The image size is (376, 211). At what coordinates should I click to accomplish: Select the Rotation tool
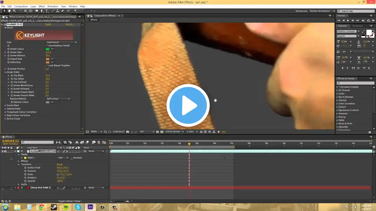pyautogui.click(x=21, y=11)
